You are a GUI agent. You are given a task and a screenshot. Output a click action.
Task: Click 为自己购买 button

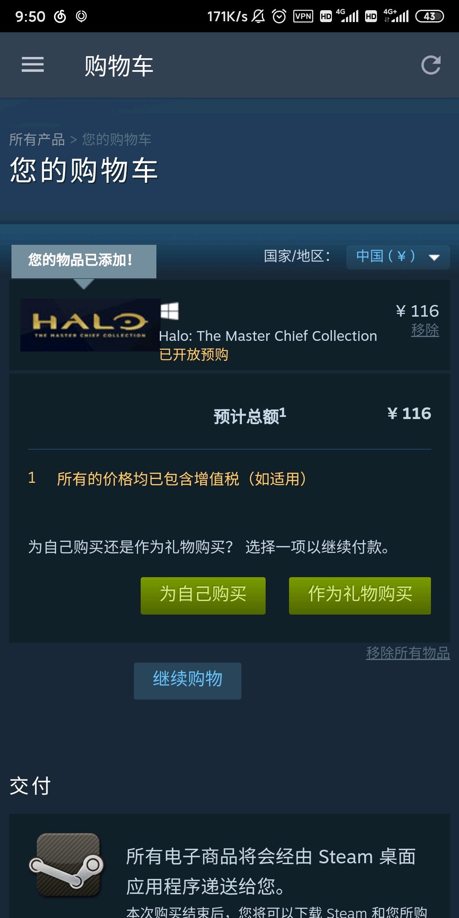pos(203,595)
